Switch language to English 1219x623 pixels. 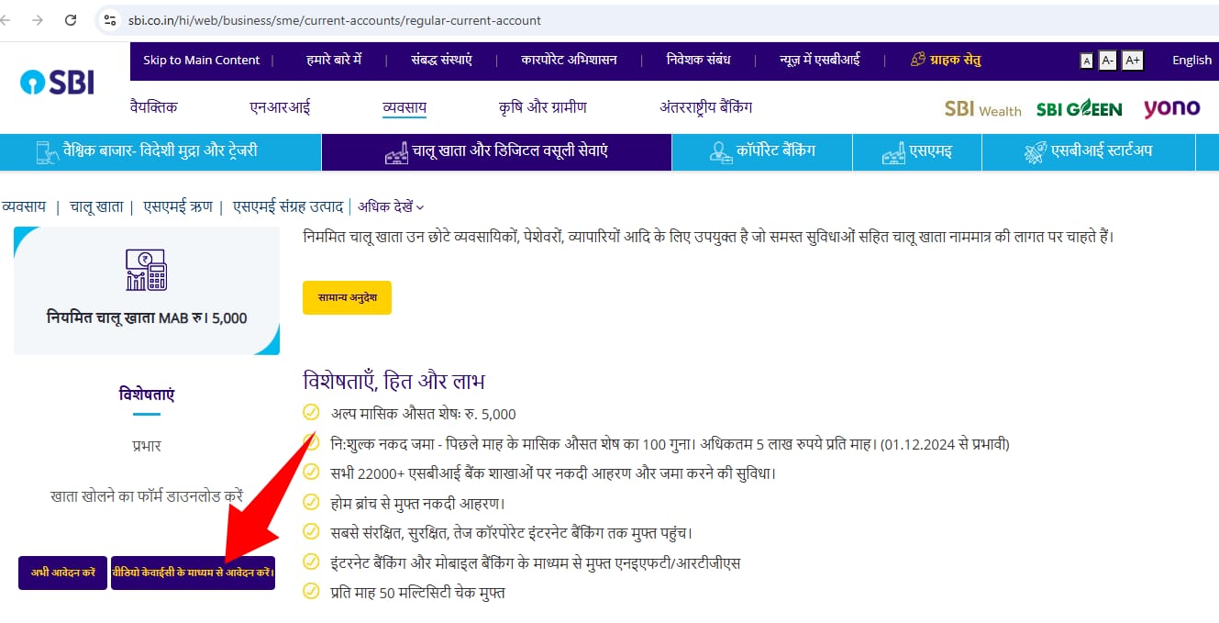tap(1191, 61)
